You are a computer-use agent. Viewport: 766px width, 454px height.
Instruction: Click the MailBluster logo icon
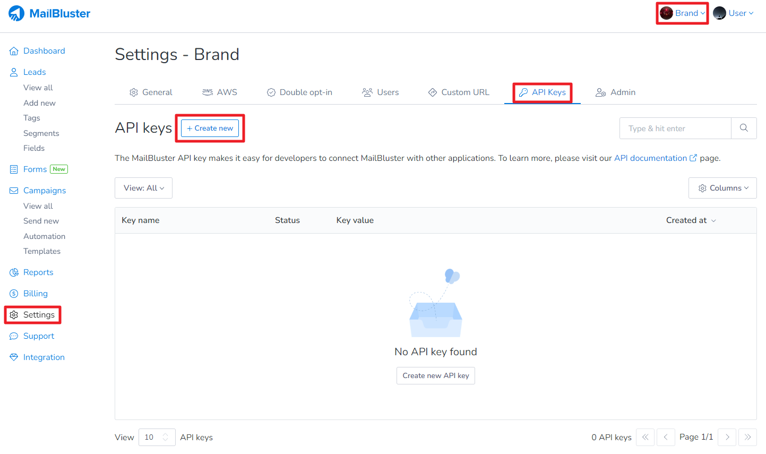[x=16, y=13]
